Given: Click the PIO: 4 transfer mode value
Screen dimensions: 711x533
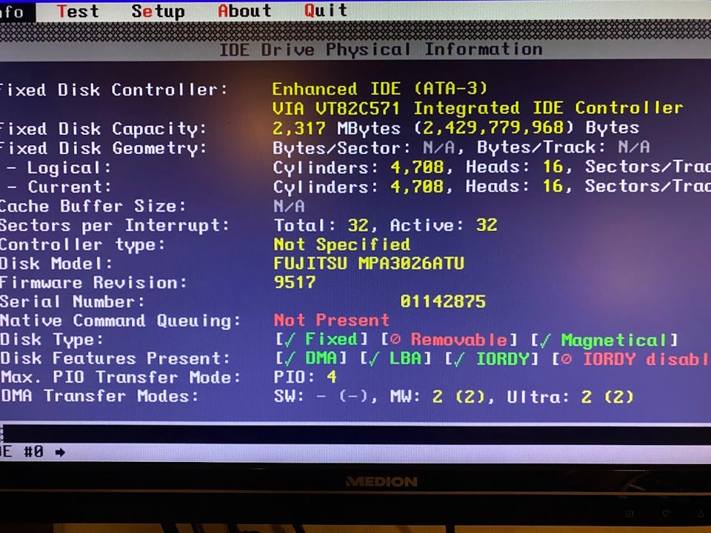Looking at the screenshot, I should coord(305,377).
